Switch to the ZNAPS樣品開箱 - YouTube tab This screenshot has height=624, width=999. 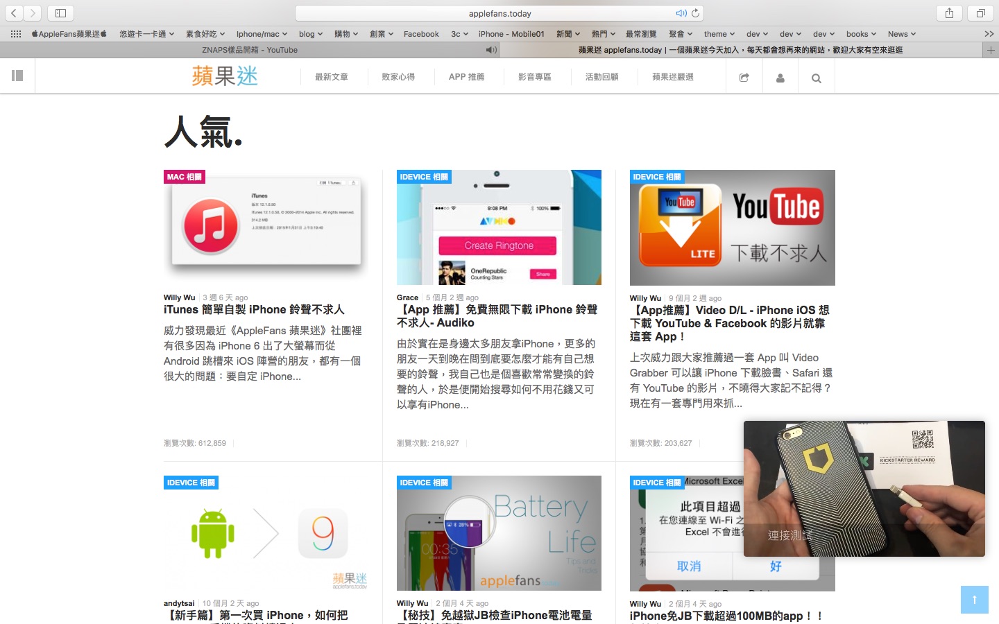[250, 50]
